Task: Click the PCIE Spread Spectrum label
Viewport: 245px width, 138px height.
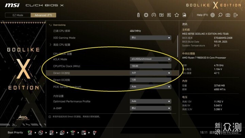Action: pos(67,87)
